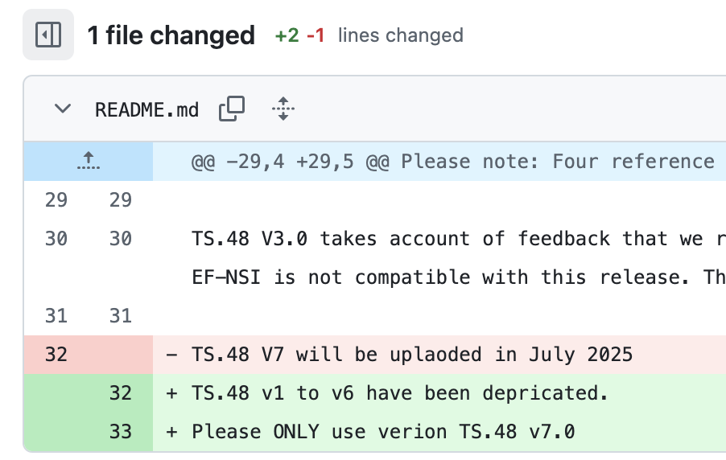Expand all lines in README.md

283,109
